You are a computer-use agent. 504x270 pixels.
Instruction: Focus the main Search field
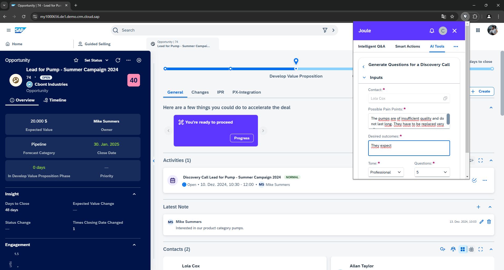tap(221, 30)
